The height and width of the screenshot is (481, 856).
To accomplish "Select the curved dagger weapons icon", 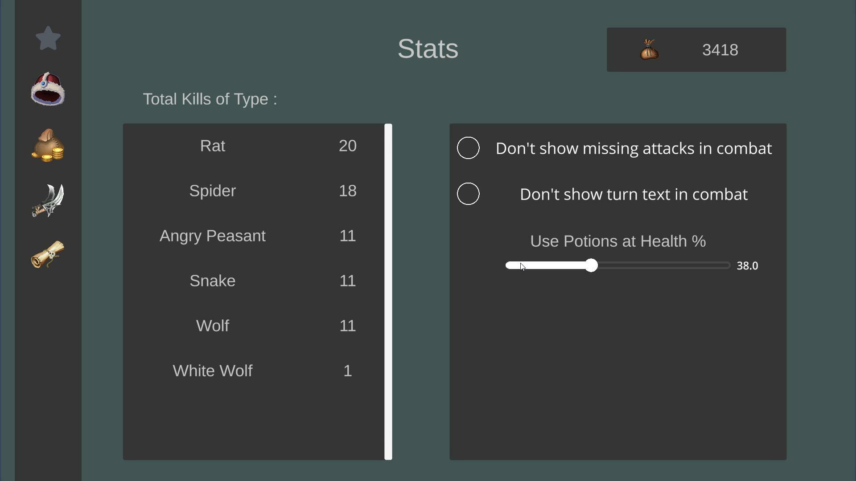I will coord(48,200).
